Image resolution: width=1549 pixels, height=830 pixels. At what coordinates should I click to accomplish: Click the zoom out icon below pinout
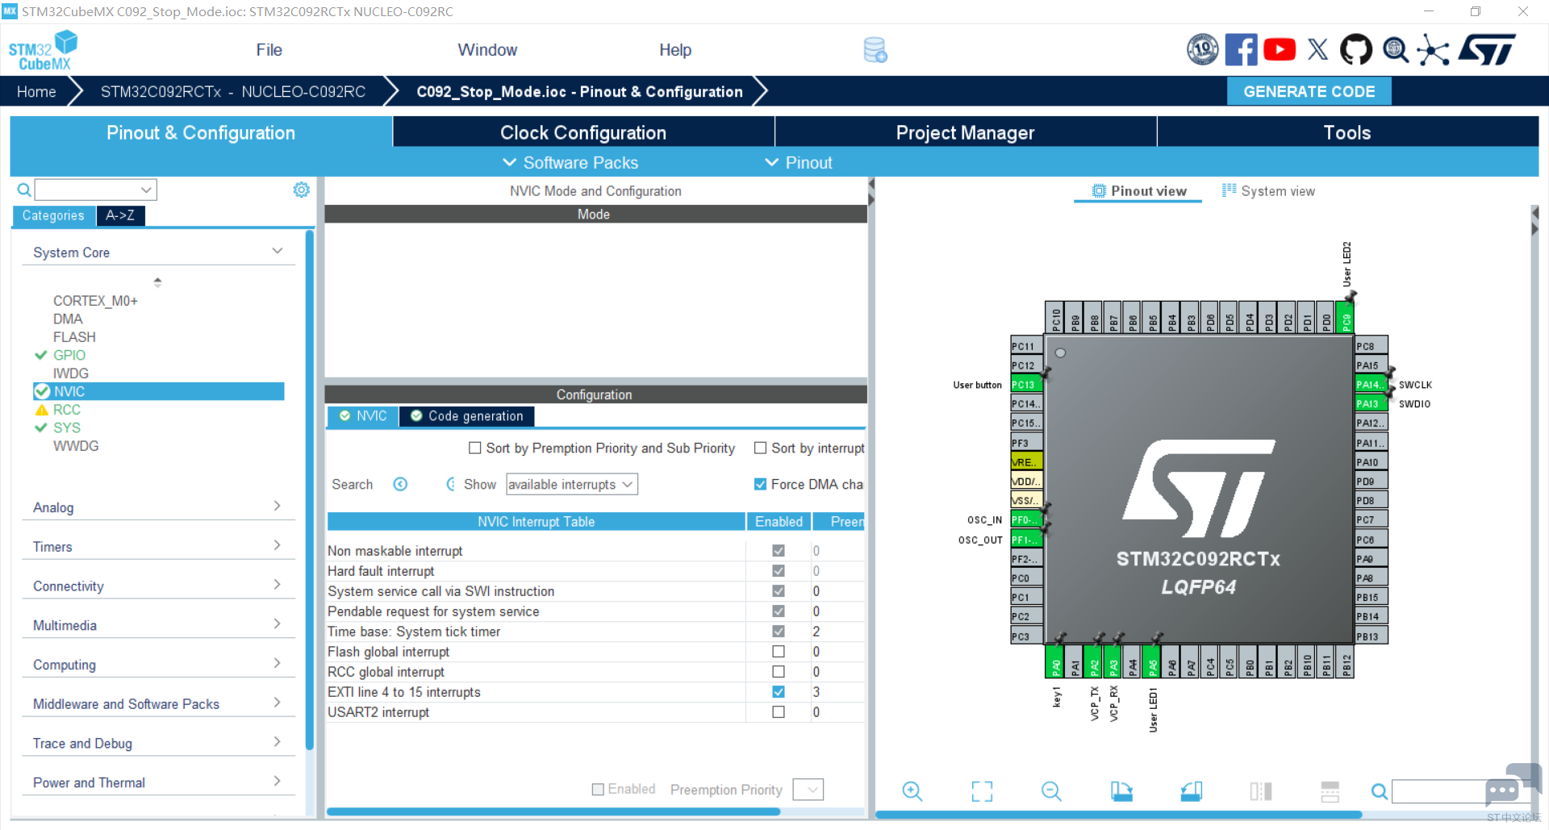(1051, 791)
